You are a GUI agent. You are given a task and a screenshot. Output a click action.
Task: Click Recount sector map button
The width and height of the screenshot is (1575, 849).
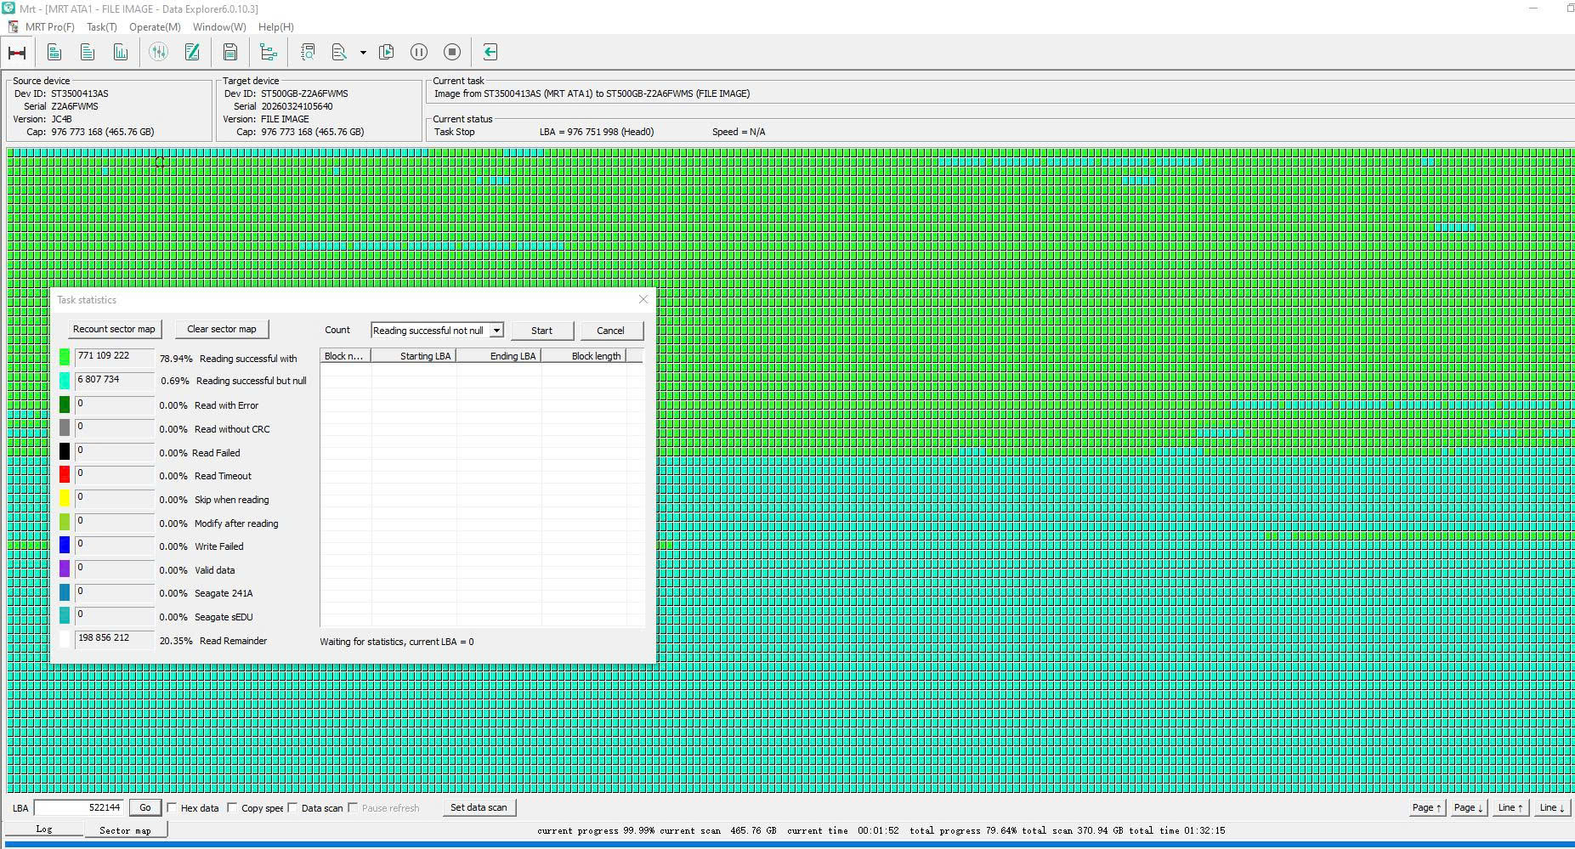click(114, 329)
